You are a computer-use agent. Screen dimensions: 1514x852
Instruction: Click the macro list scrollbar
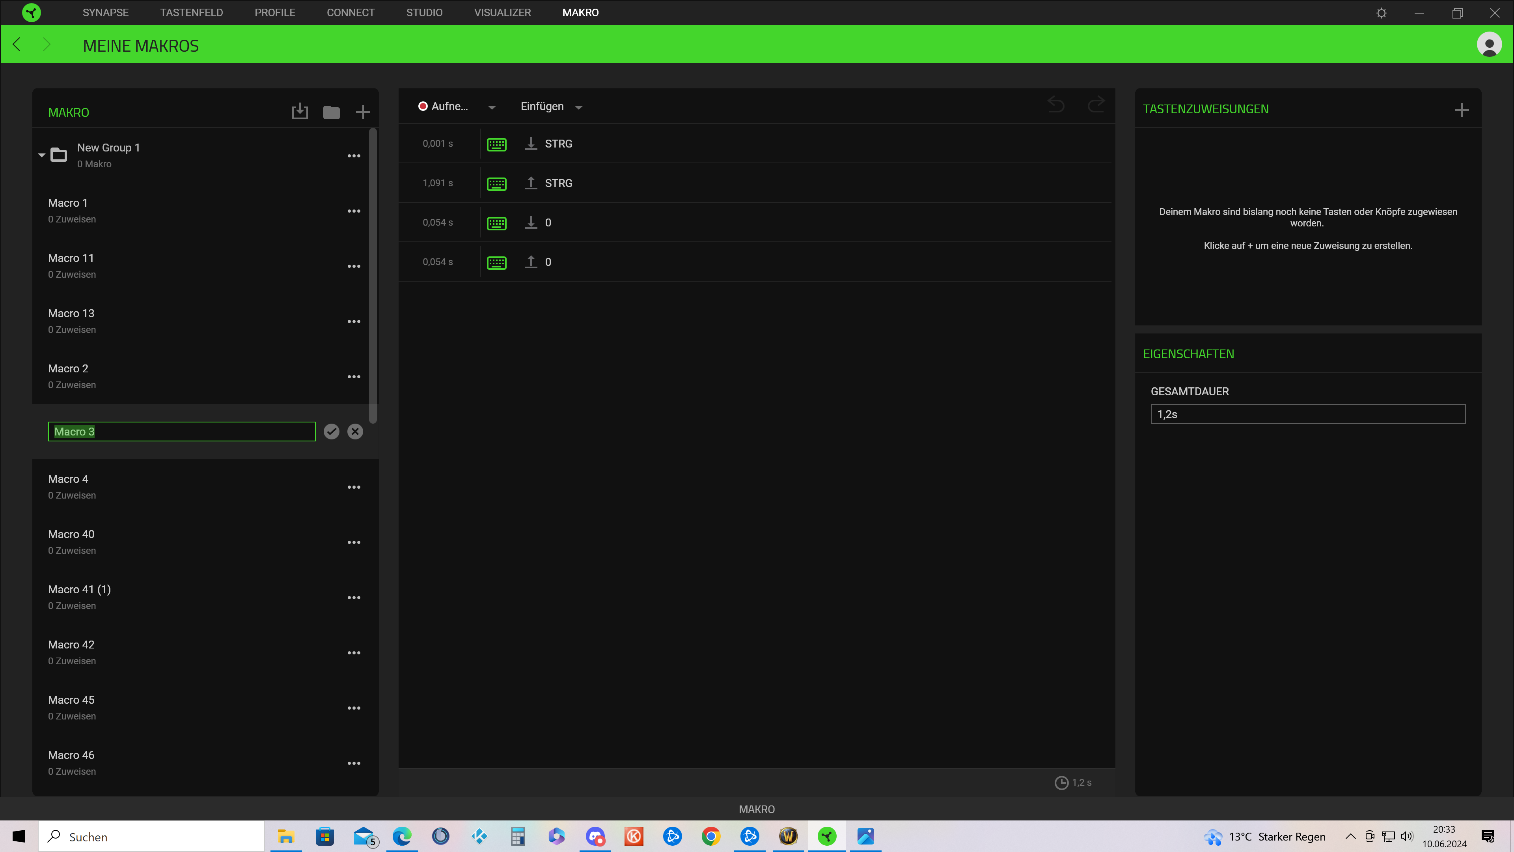pyautogui.click(x=373, y=275)
